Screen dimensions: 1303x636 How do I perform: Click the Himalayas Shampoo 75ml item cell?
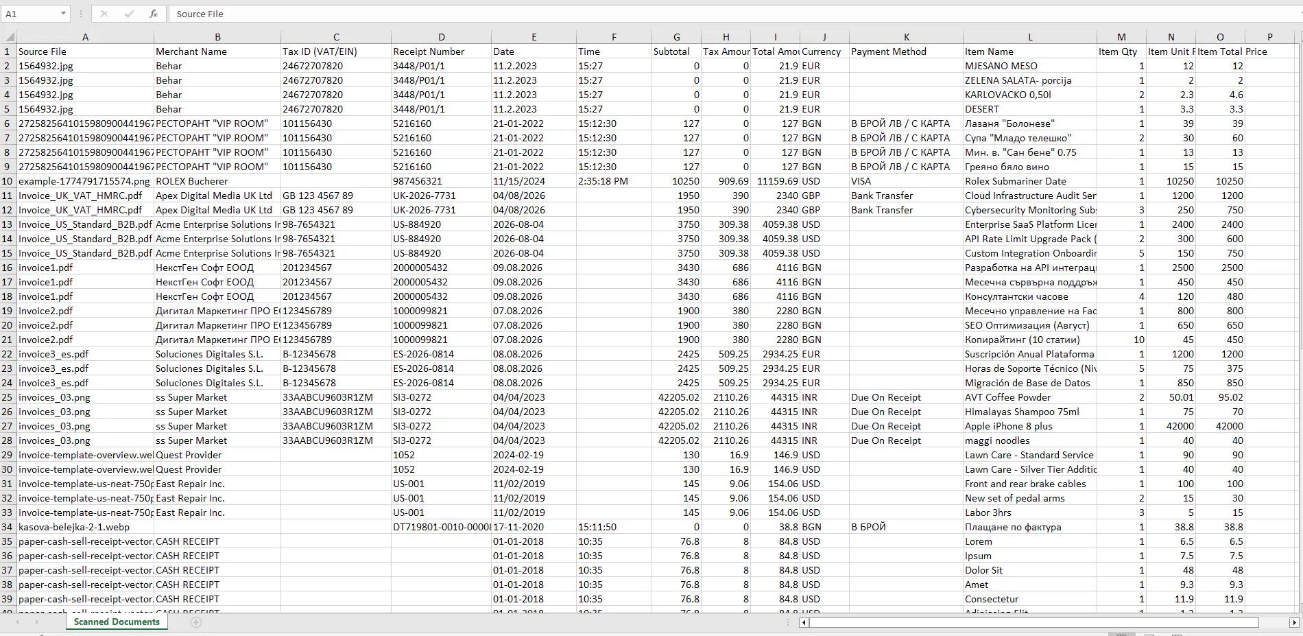(1030, 412)
